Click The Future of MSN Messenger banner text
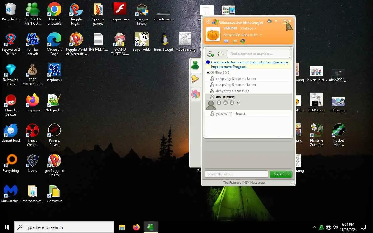373x233 pixels. coord(244,183)
